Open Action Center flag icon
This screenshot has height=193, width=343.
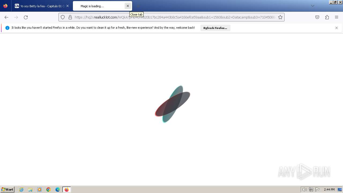tap(318, 190)
